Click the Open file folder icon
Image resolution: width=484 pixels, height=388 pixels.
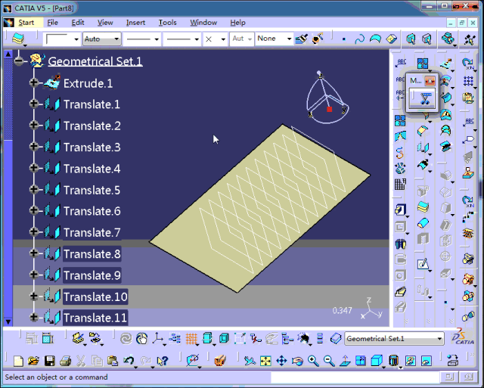(33, 361)
